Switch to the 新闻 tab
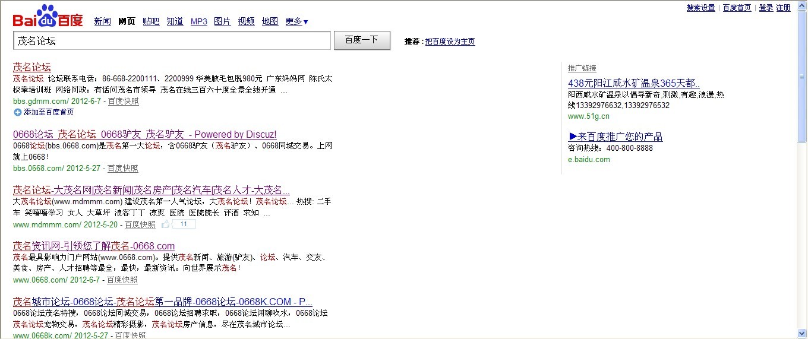The height and width of the screenshot is (339, 808). point(102,21)
